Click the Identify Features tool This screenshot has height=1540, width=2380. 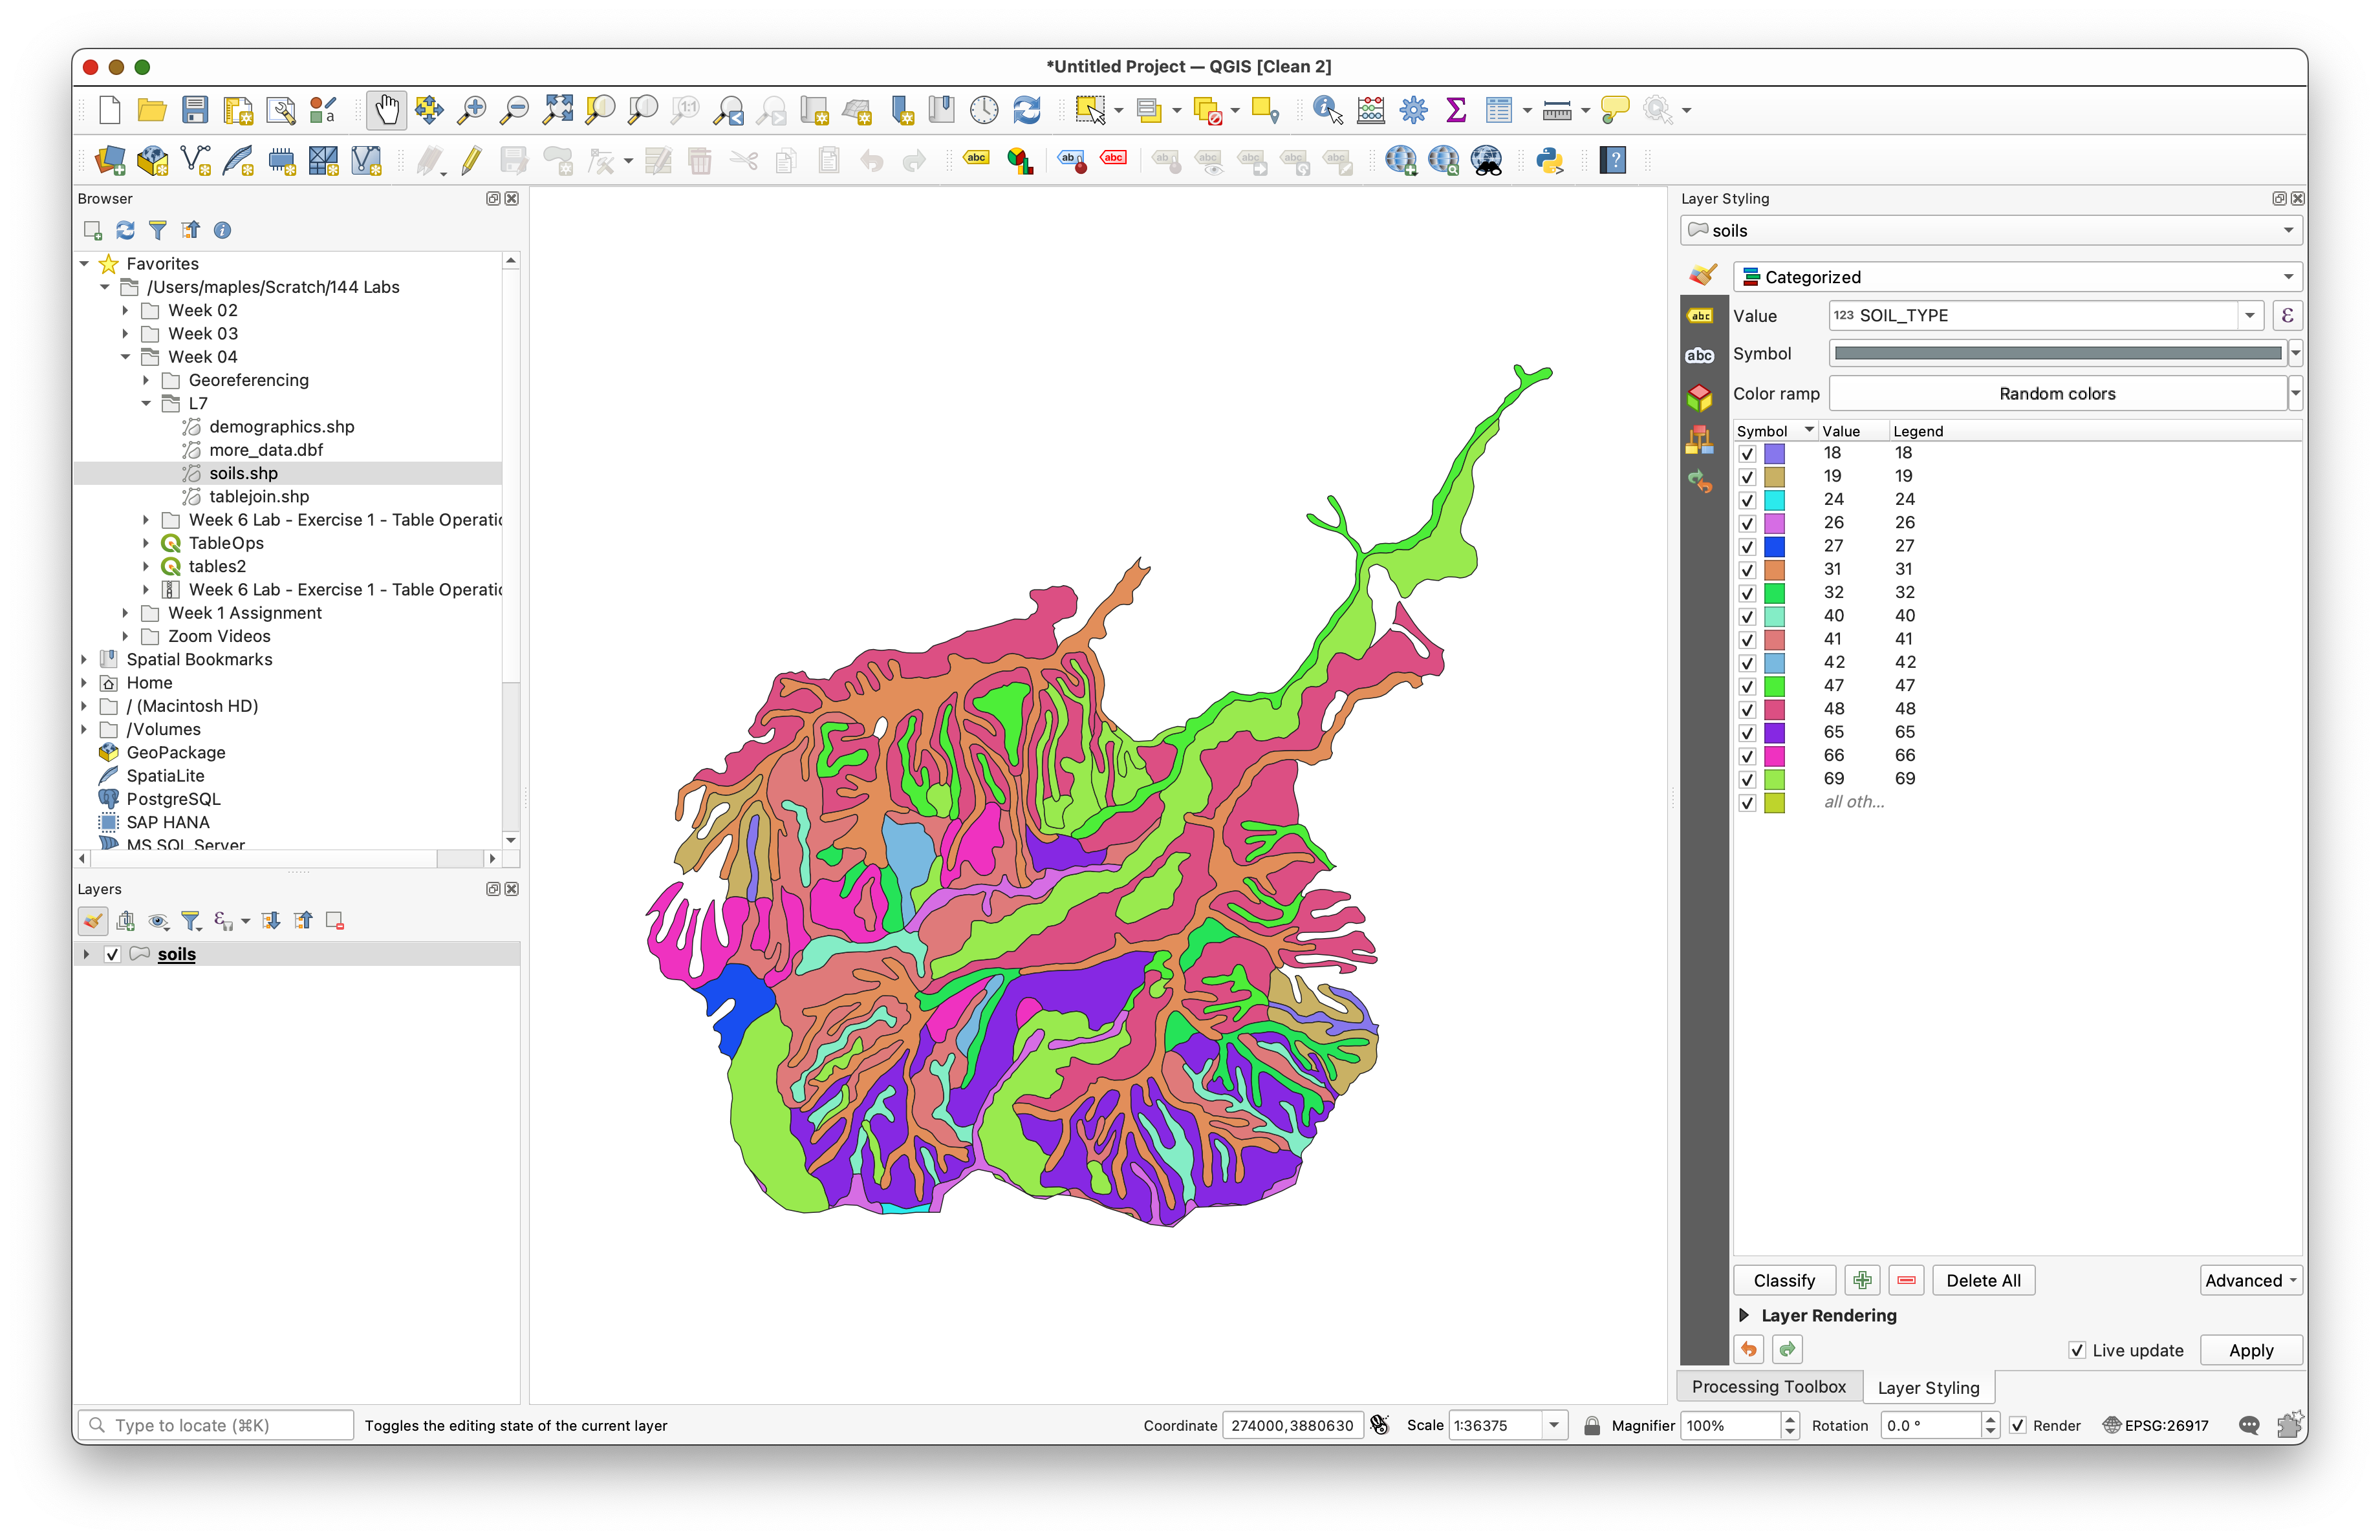1327,110
